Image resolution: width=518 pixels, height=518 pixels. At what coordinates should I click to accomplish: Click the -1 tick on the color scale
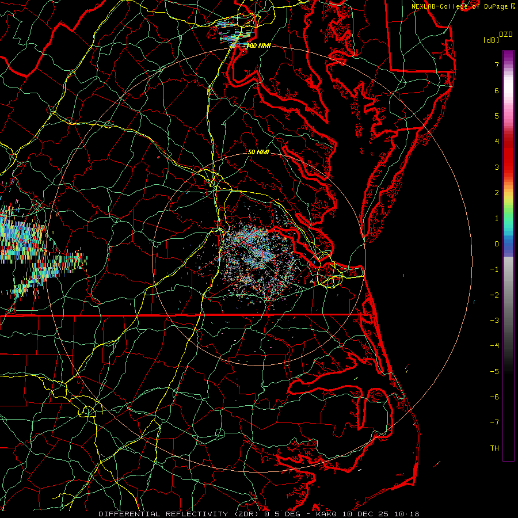494,269
